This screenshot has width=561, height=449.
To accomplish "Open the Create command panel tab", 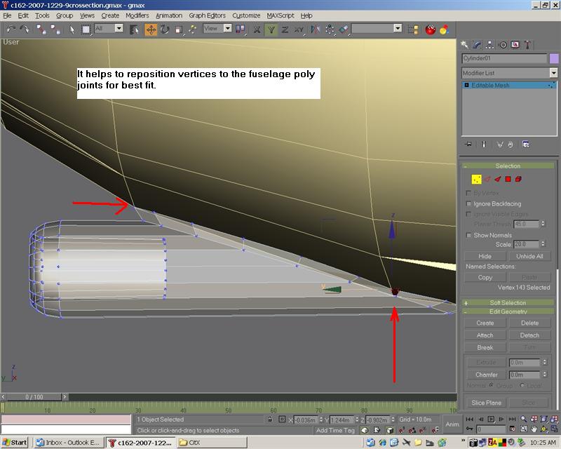I will pos(464,44).
